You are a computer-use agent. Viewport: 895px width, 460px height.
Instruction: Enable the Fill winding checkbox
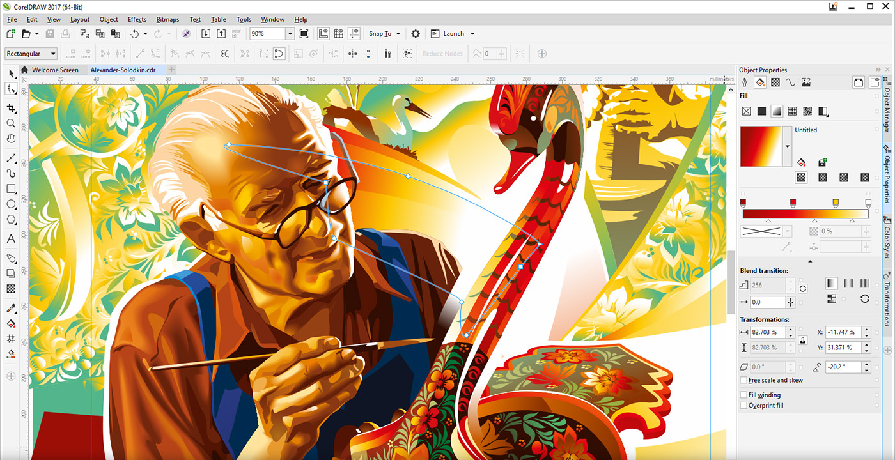[743, 394]
